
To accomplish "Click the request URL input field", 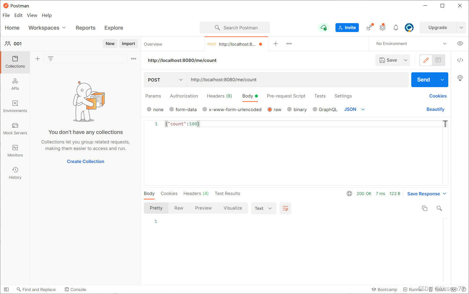I will tap(297, 80).
